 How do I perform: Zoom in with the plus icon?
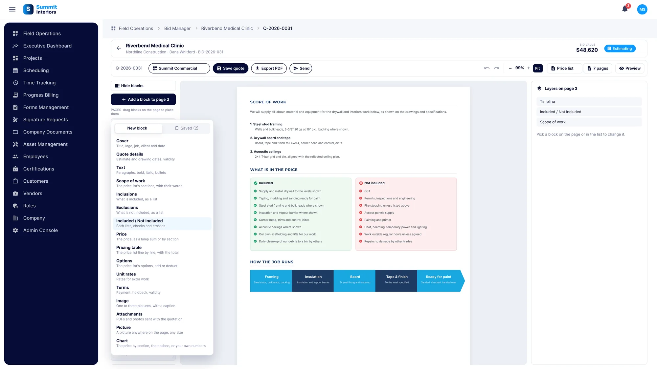pos(529,68)
